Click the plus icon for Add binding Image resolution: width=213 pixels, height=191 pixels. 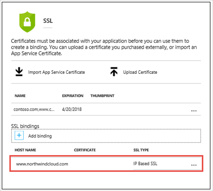[19, 135]
